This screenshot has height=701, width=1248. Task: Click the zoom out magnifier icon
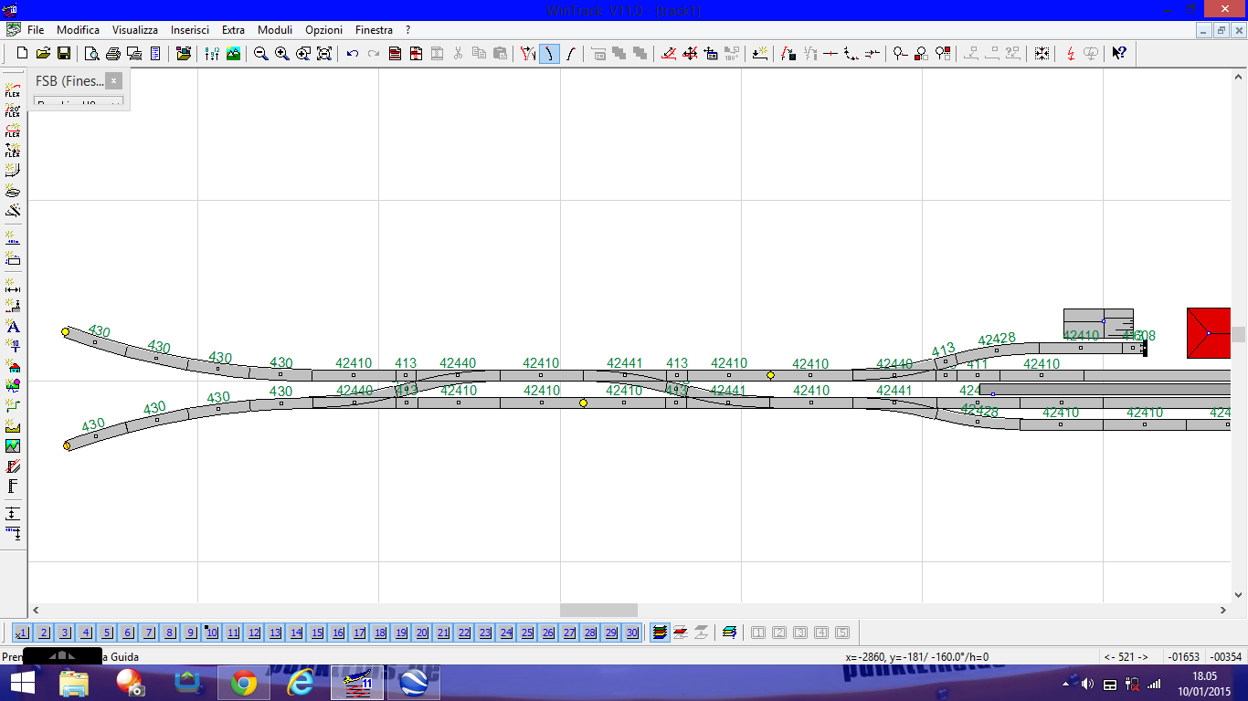[x=261, y=54]
